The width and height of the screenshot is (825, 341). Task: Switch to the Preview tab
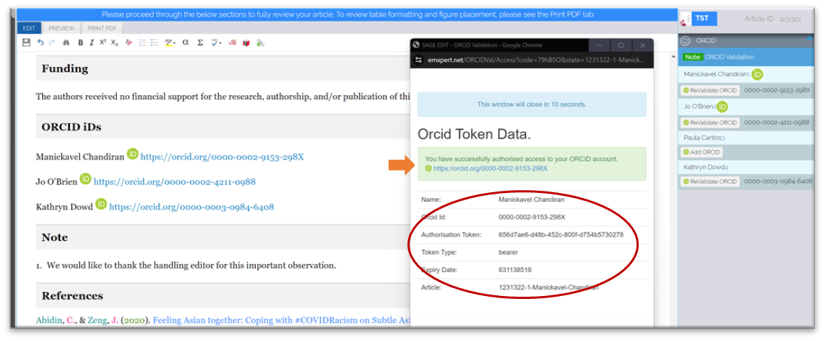click(x=61, y=28)
